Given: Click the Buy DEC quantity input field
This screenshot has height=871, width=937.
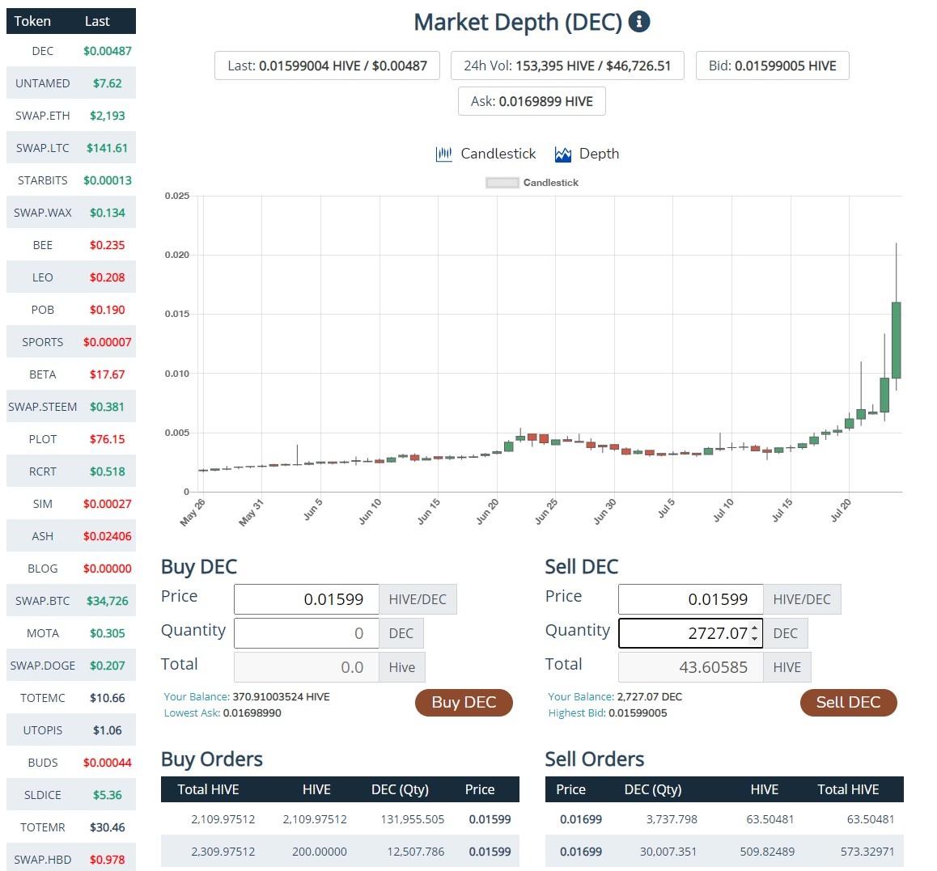Looking at the screenshot, I should 307,633.
